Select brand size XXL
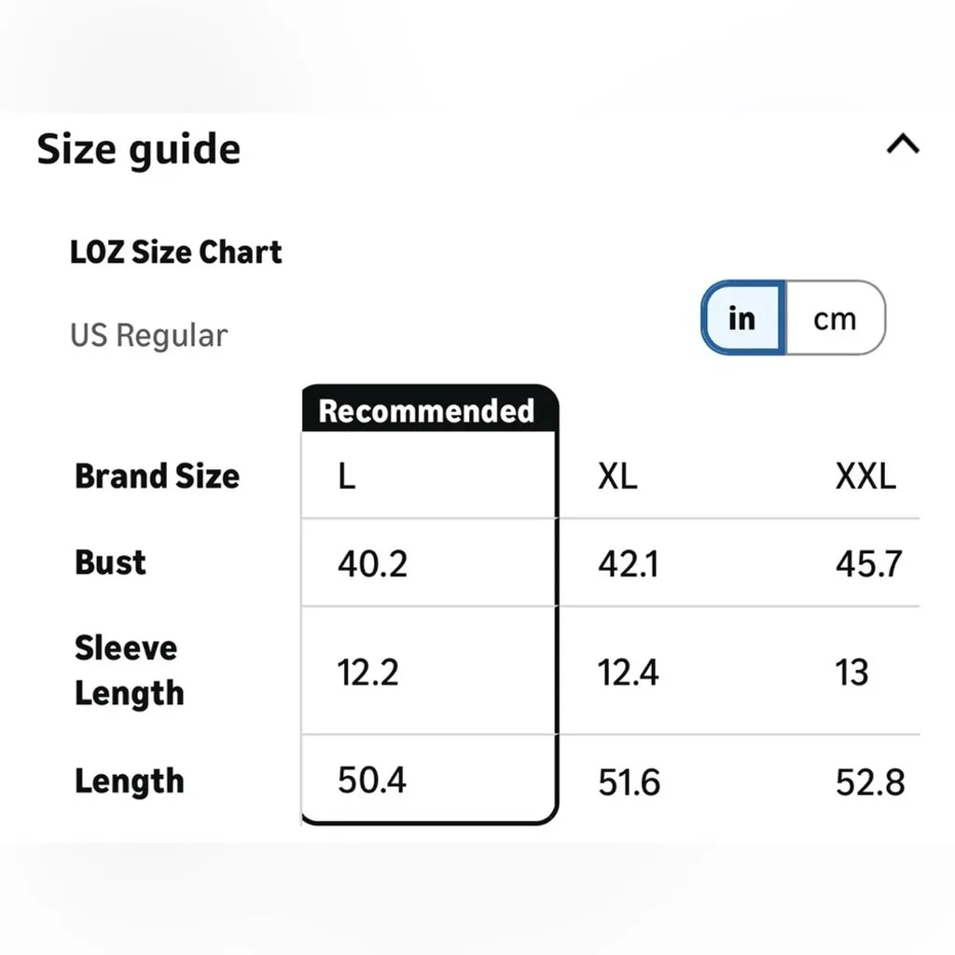The height and width of the screenshot is (955, 955). [865, 477]
